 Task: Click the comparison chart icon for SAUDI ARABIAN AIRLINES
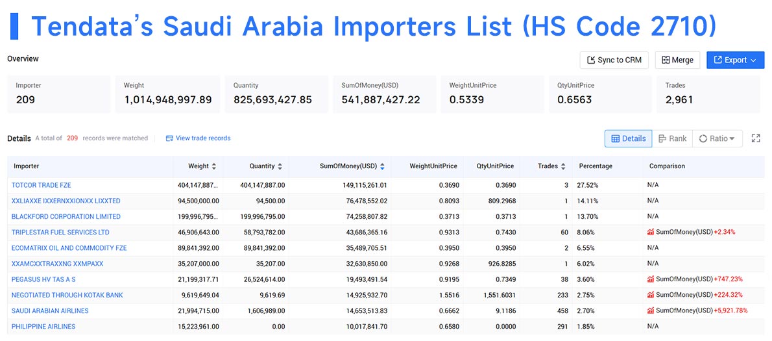[x=651, y=310]
